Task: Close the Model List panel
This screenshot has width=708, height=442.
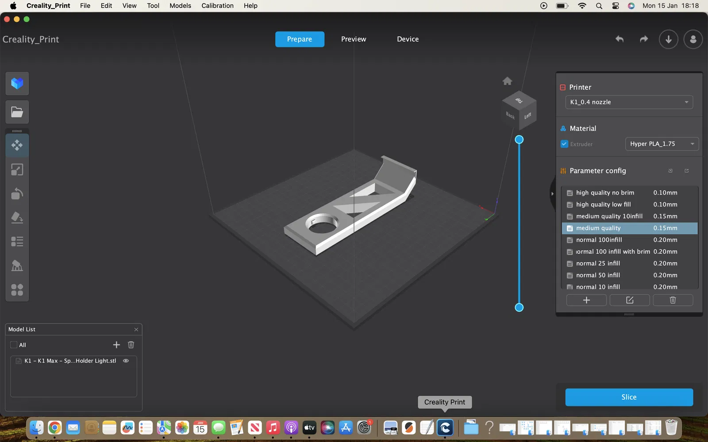Action: pos(136,329)
